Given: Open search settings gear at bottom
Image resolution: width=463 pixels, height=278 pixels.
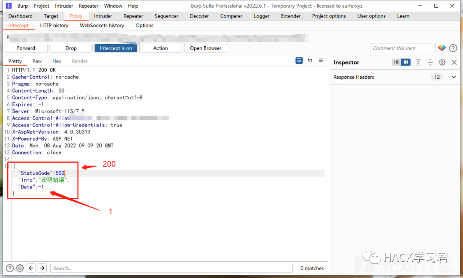Looking at the screenshot, I should [20, 268].
